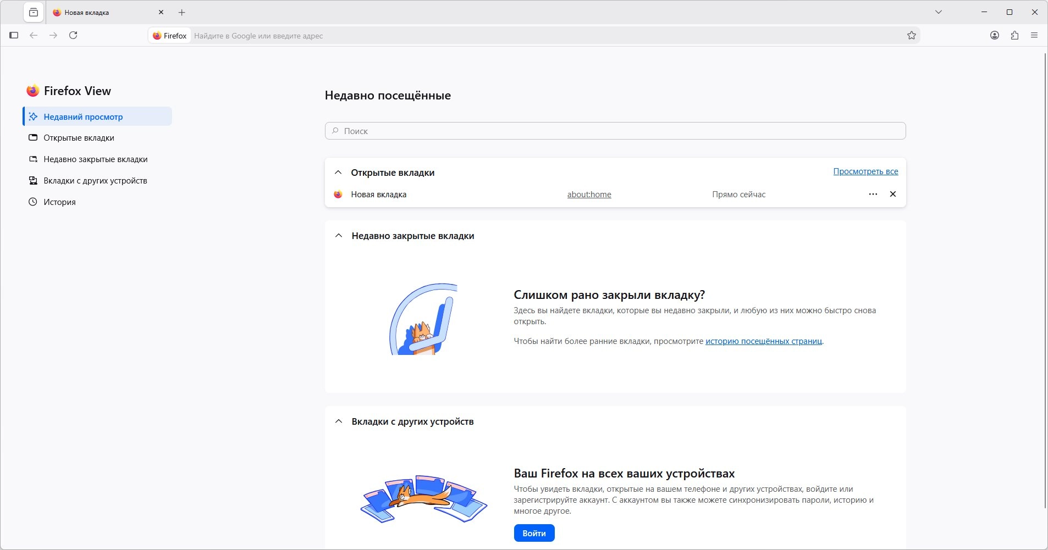Close Новая вкладка from the open tabs list

pos(893,194)
